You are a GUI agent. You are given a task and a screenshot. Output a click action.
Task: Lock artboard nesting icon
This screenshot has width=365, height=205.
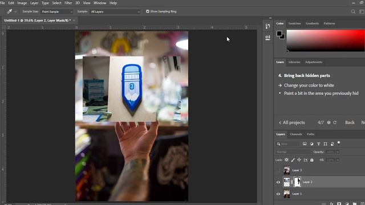click(306, 160)
